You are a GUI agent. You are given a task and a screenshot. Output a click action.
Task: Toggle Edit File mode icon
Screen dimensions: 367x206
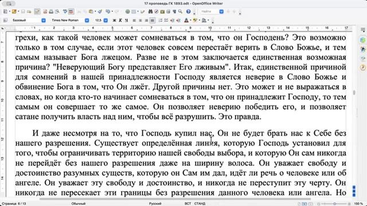pos(37,11)
